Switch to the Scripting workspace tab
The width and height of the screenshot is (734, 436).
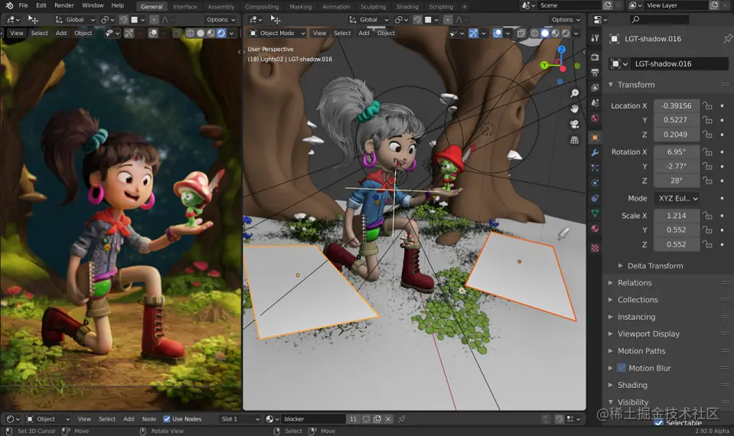coord(441,7)
